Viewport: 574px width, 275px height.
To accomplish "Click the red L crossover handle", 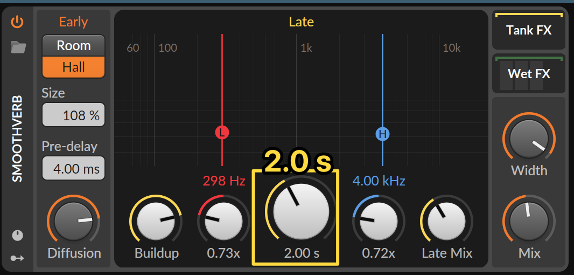I will pyautogui.click(x=222, y=132).
